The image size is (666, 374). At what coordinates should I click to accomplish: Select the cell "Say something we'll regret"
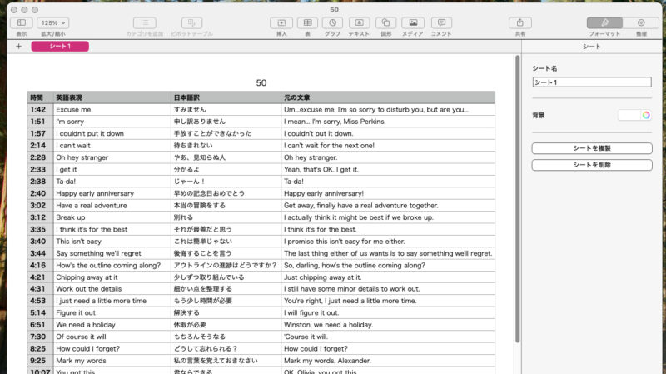(112, 253)
